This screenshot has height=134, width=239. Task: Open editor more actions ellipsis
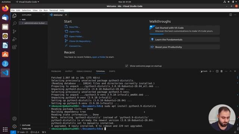[235, 15]
